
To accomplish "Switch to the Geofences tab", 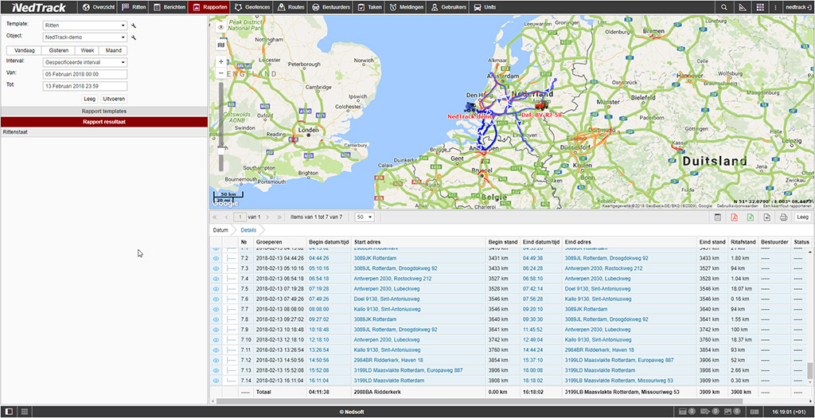I will (253, 7).
